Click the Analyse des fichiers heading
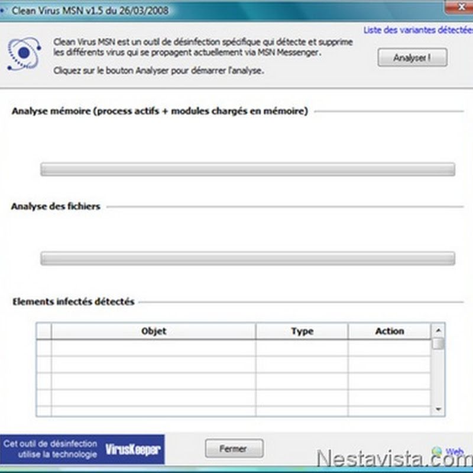The width and height of the screenshot is (473, 473). tap(56, 206)
